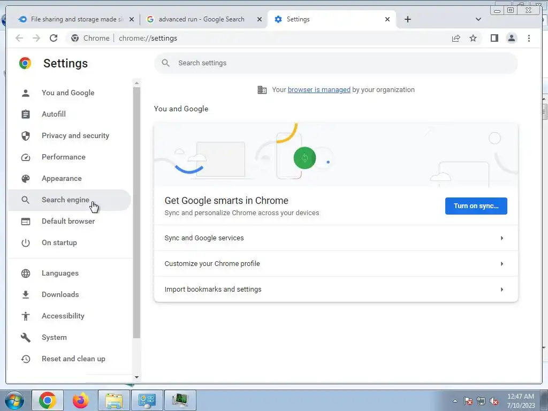
Task: Open Privacy and security settings
Action: (70, 135)
